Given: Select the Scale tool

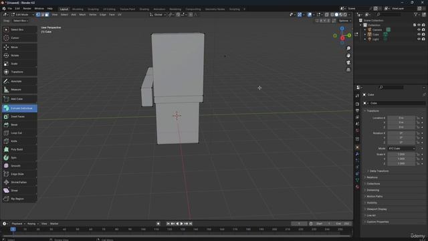Looking at the screenshot, I should pos(19,64).
